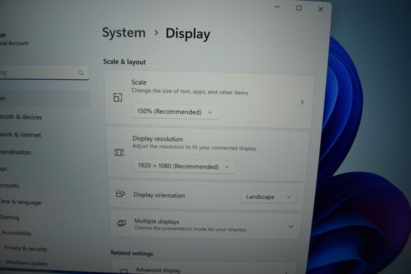The width and height of the screenshot is (411, 274).
Task: Open Gaming settings in sidebar
Action: click(x=10, y=217)
